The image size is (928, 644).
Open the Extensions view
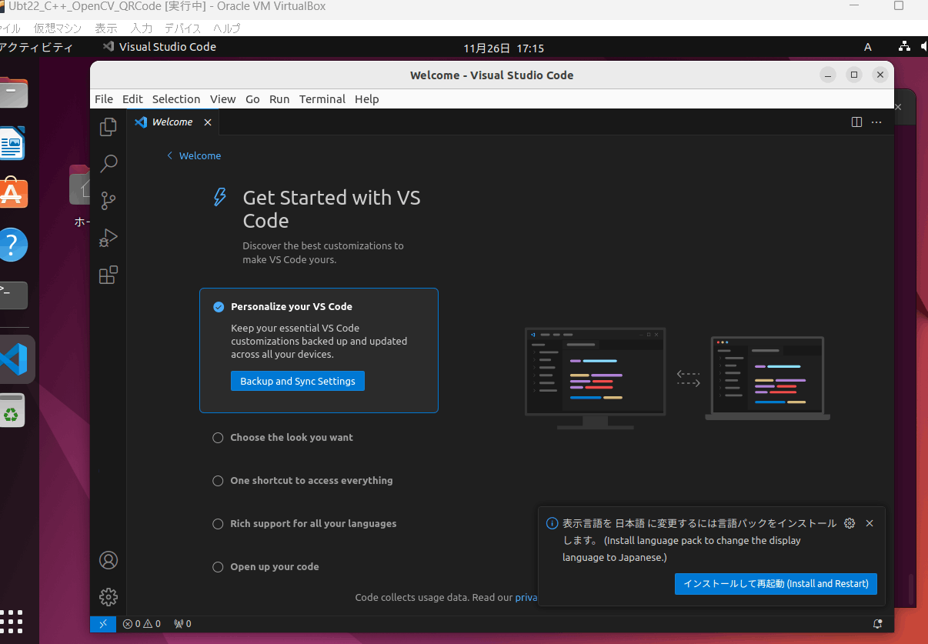coord(108,275)
